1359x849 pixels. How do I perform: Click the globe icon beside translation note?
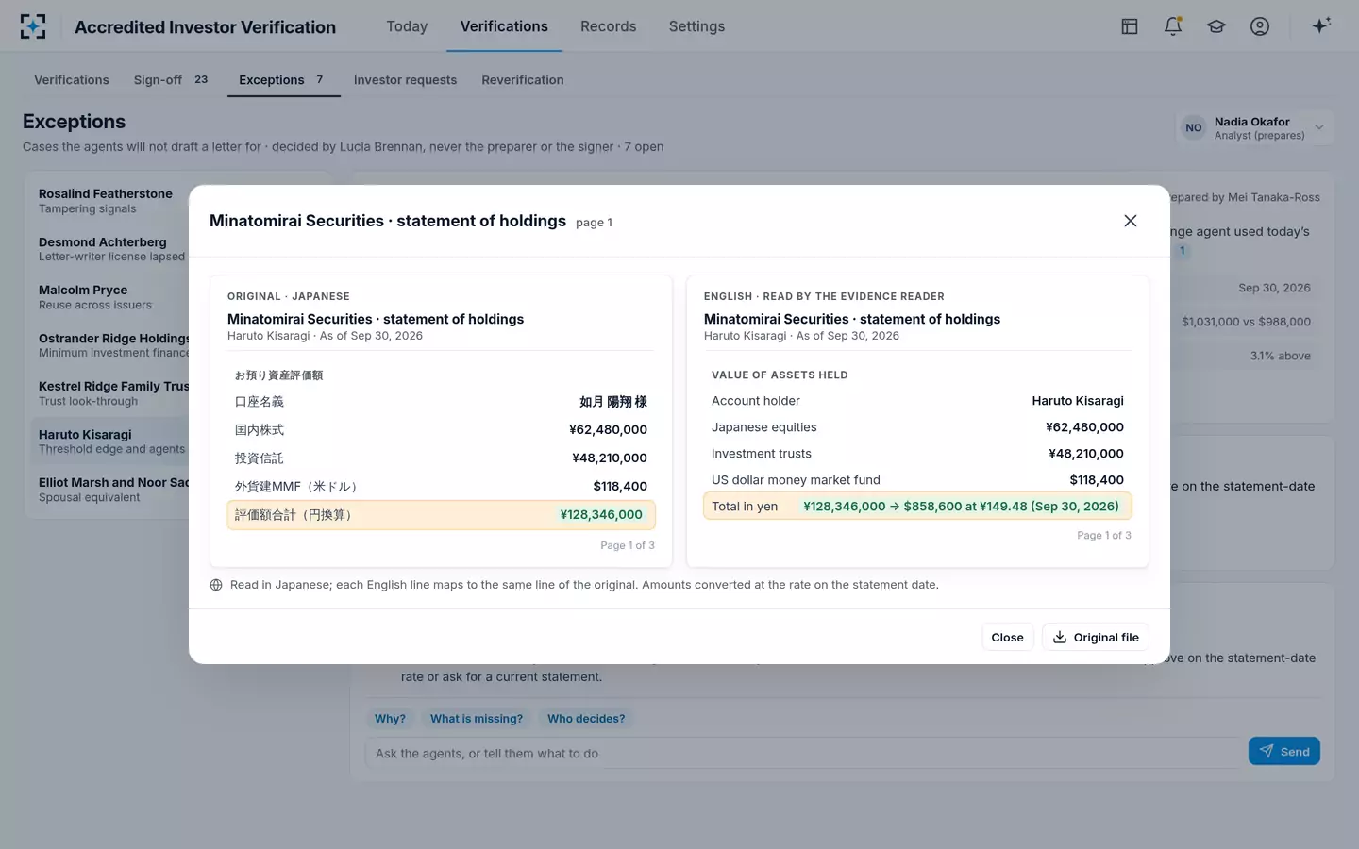(x=216, y=585)
